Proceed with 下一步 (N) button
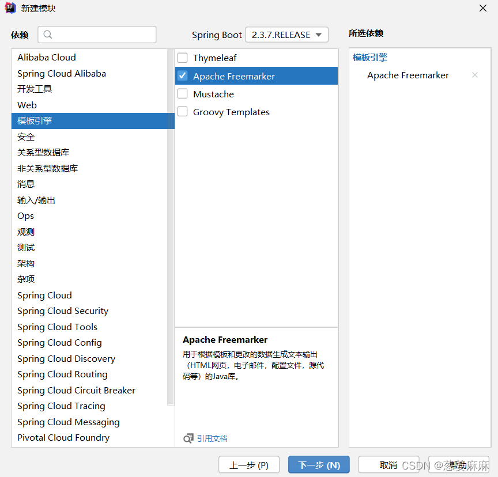Image resolution: width=498 pixels, height=477 pixels. point(319,465)
